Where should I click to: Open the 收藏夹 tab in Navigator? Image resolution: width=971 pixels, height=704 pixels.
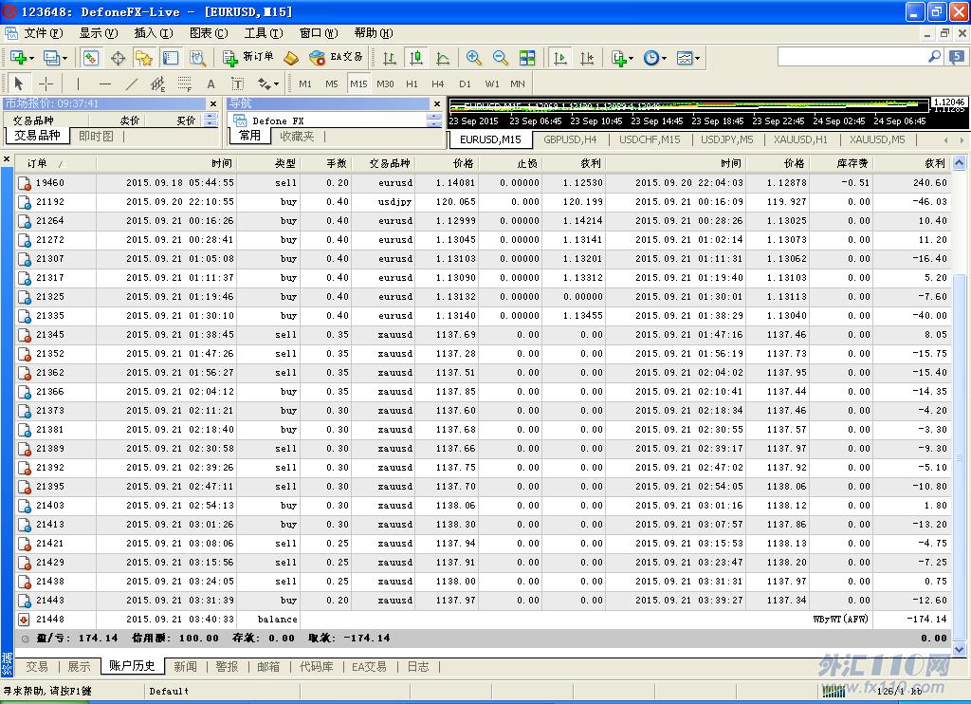297,136
